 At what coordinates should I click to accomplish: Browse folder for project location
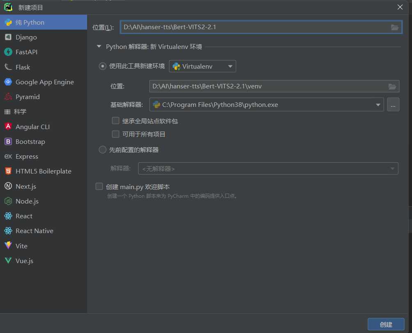tap(394, 28)
